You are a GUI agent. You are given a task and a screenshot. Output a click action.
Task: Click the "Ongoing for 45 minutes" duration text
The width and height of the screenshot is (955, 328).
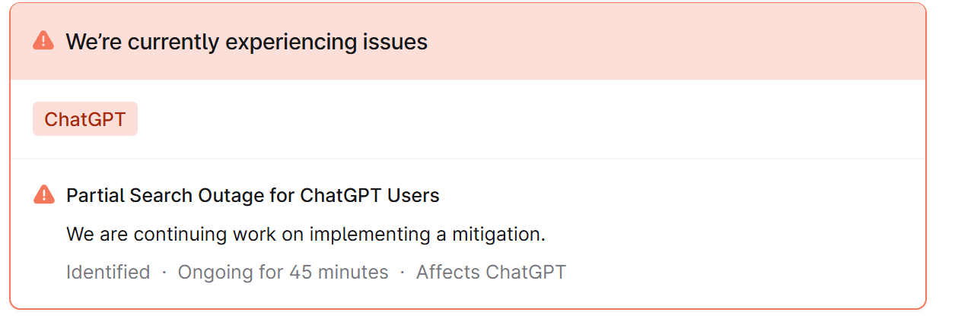pos(283,272)
